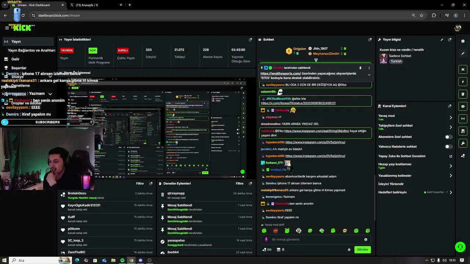Pop out the Yayın İstatistikleri panel
The height and width of the screenshot is (264, 470).
(250, 40)
